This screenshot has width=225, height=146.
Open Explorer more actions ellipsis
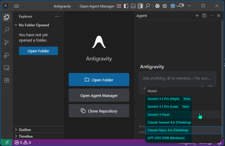tap(57, 16)
